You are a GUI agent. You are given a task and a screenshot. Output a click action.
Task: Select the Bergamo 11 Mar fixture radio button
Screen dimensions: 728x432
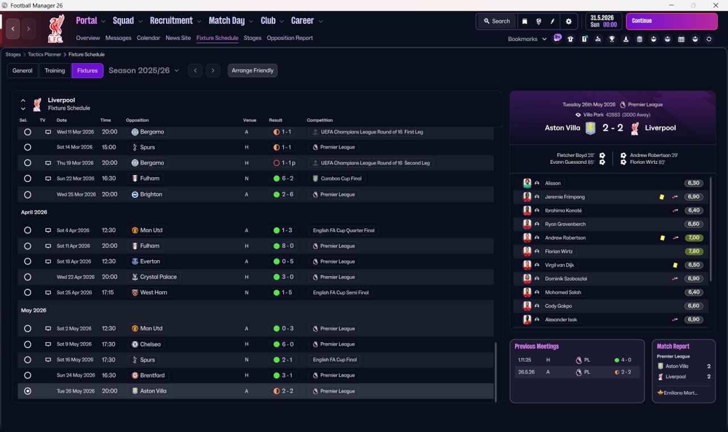pyautogui.click(x=27, y=132)
